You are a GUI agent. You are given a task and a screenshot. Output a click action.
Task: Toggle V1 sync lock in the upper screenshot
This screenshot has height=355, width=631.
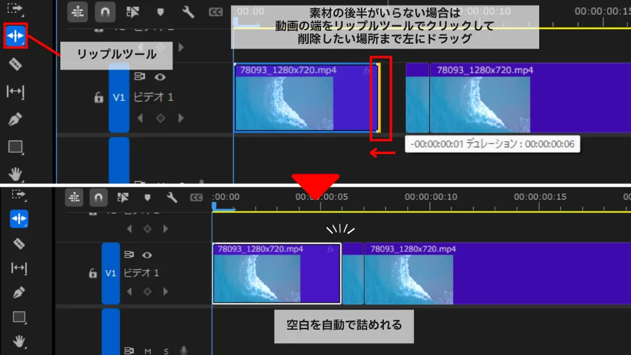[139, 76]
